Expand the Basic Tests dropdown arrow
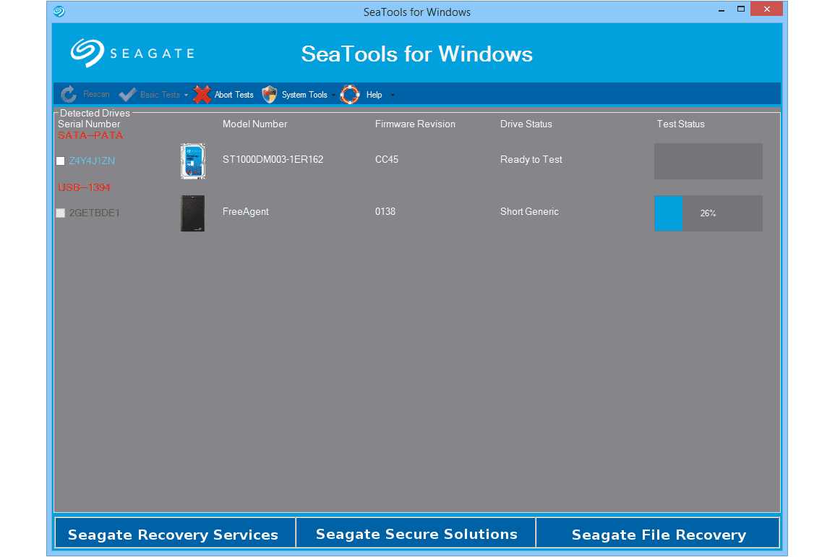 tap(186, 95)
